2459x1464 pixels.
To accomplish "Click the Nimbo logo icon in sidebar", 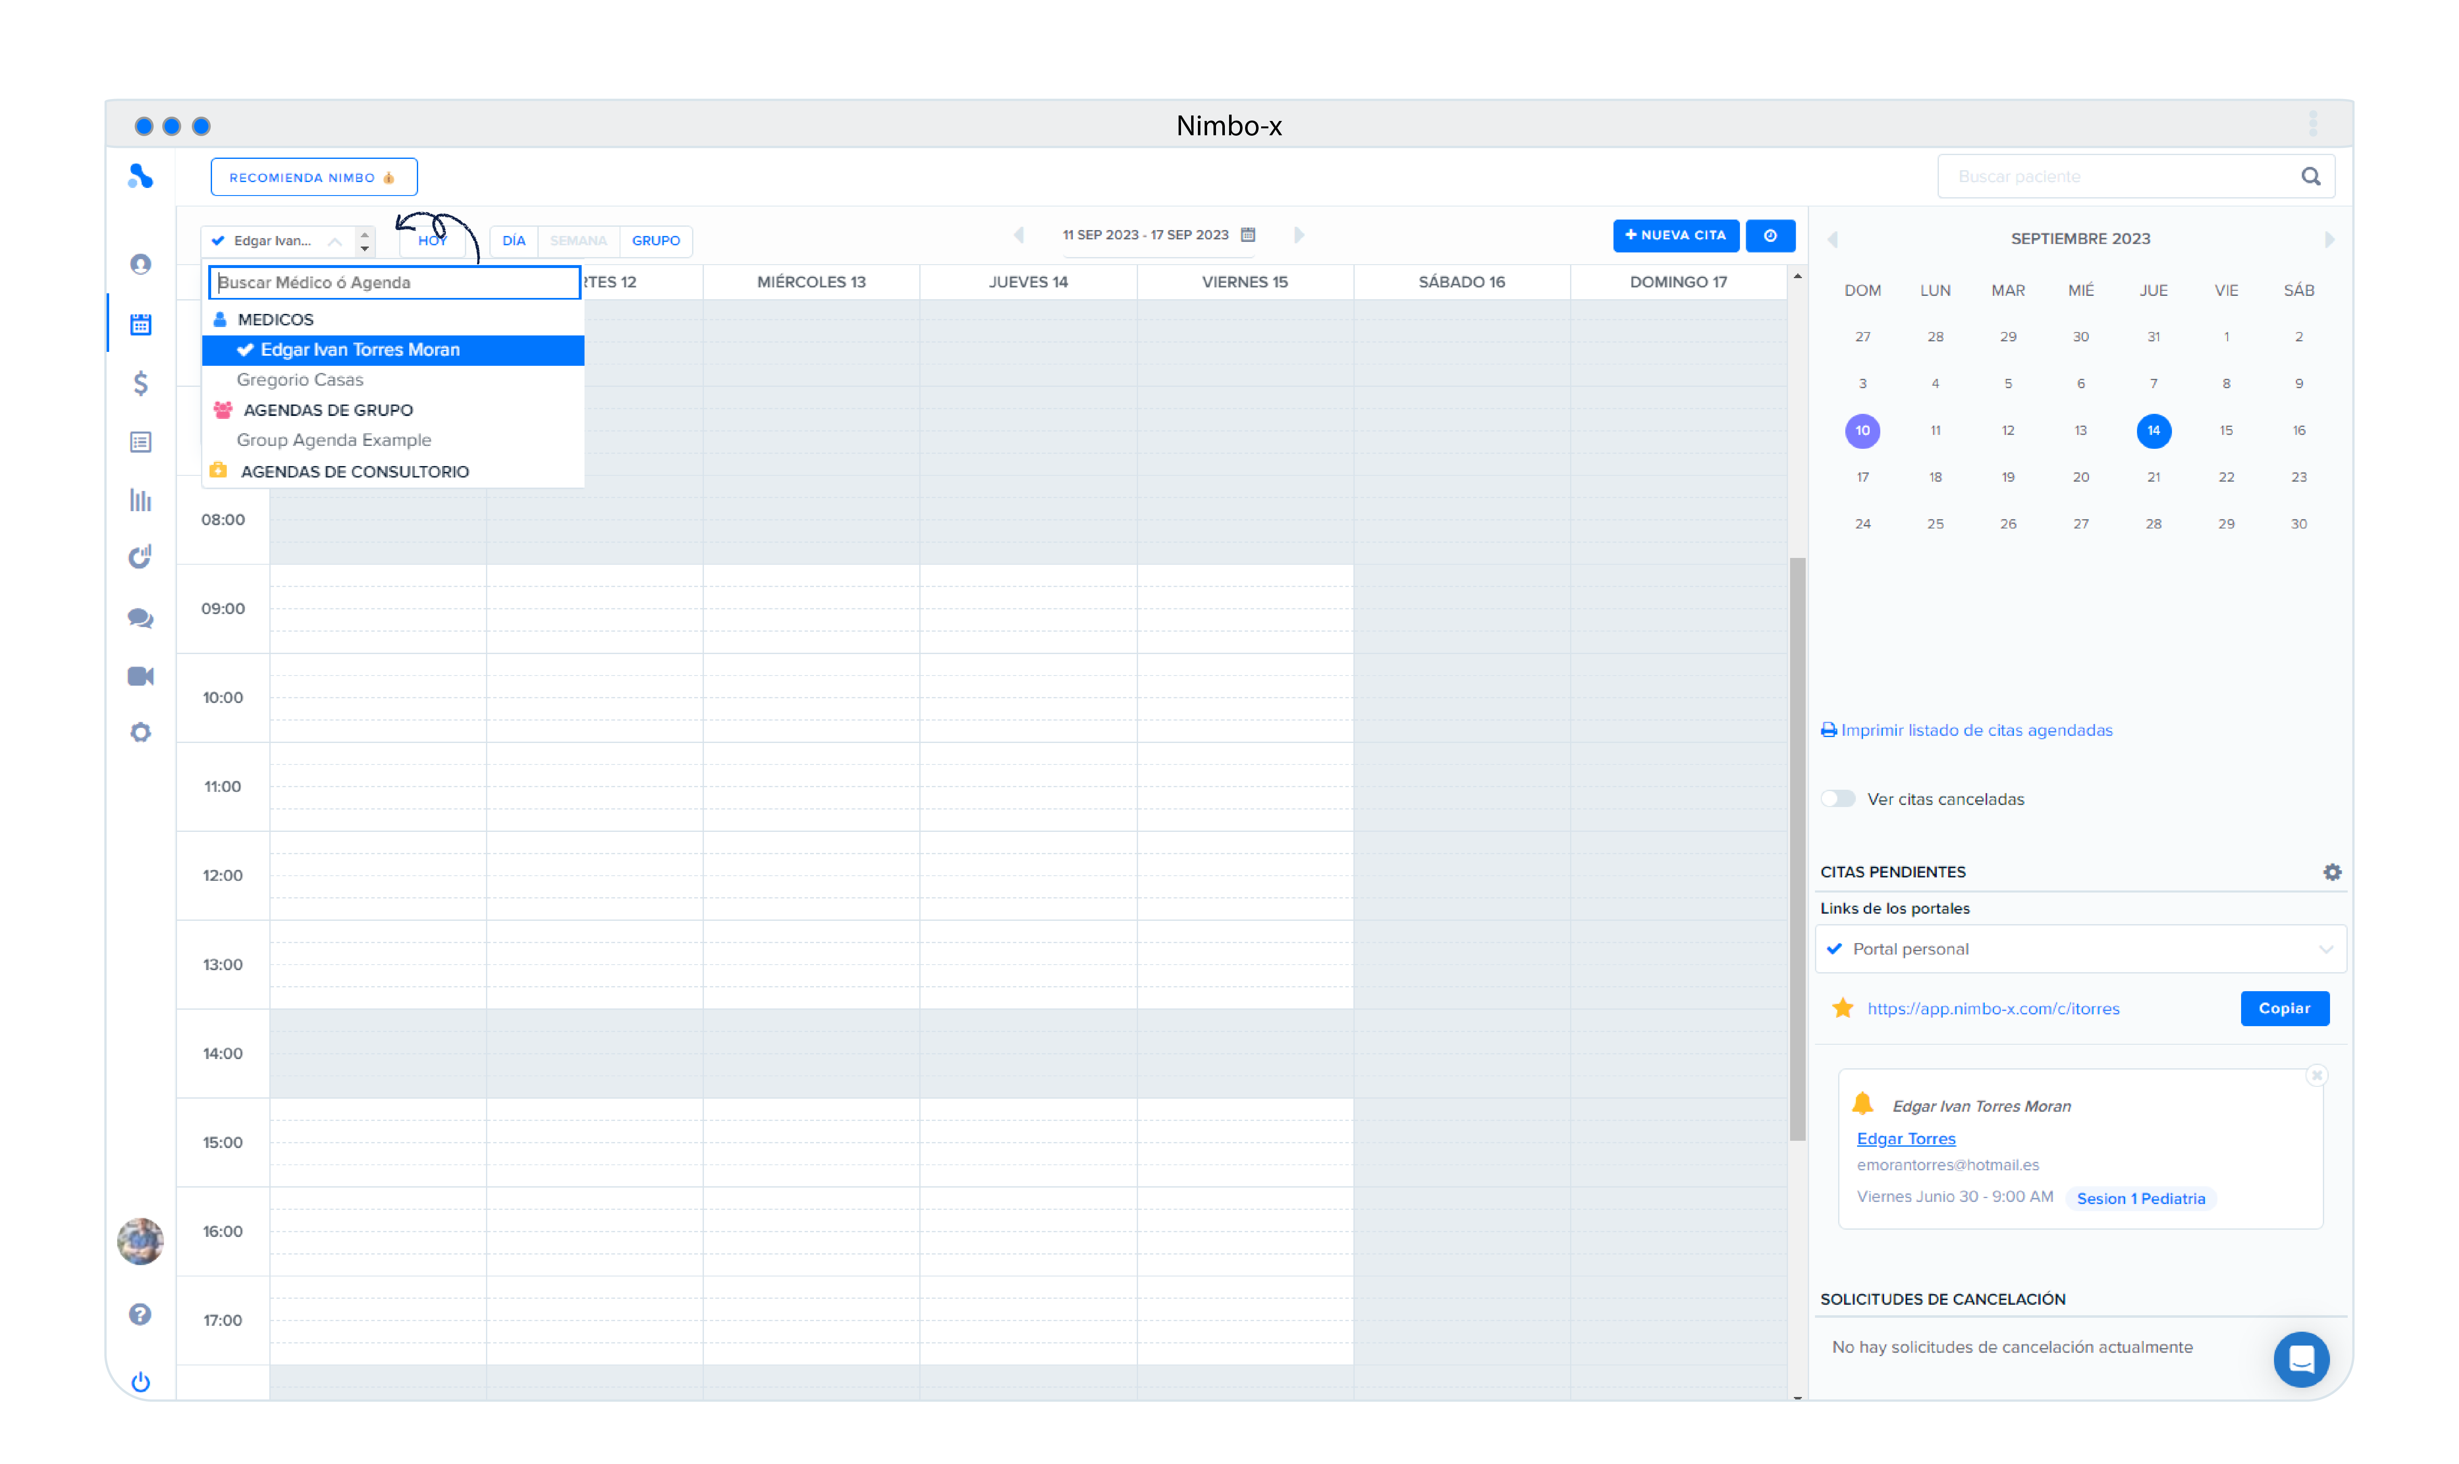I will pyautogui.click(x=140, y=176).
